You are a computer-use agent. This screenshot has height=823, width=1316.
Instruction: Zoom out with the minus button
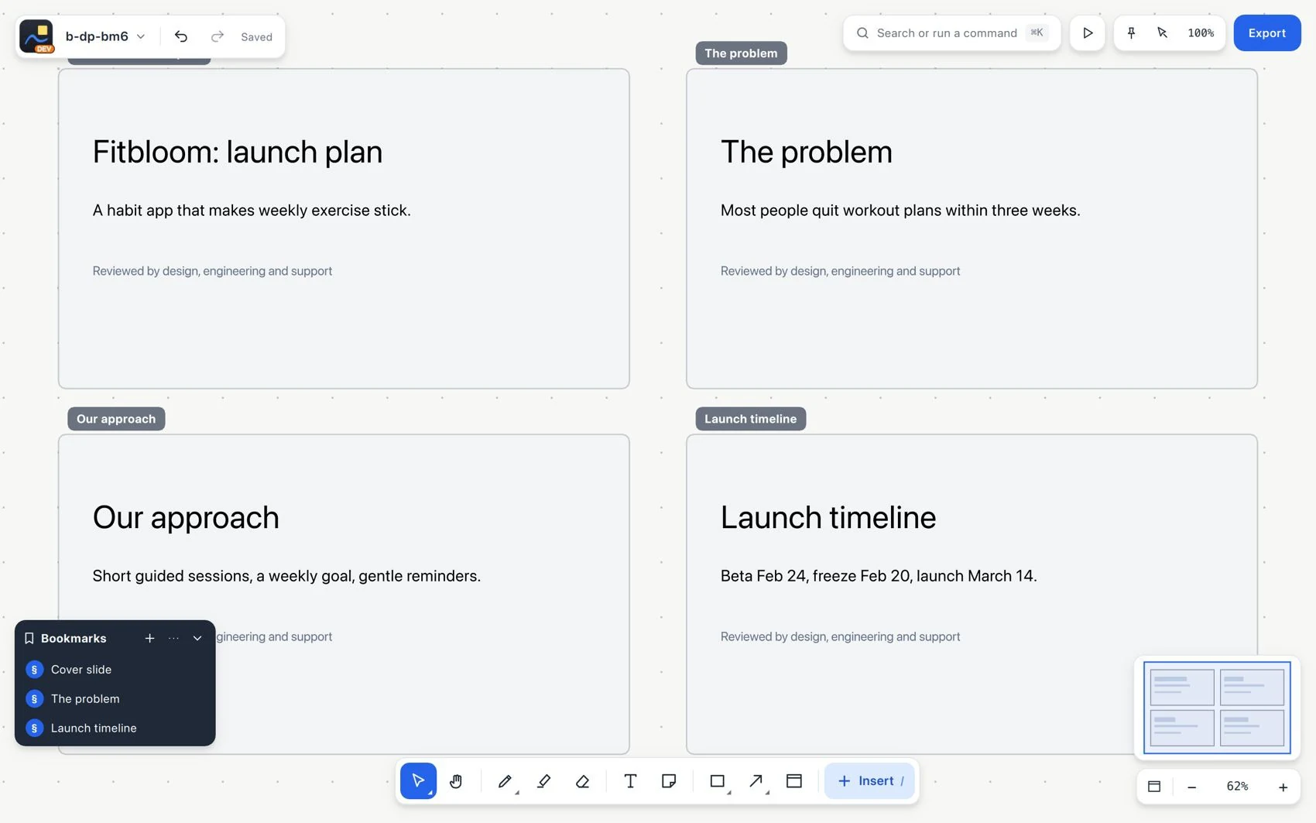pos(1191,787)
